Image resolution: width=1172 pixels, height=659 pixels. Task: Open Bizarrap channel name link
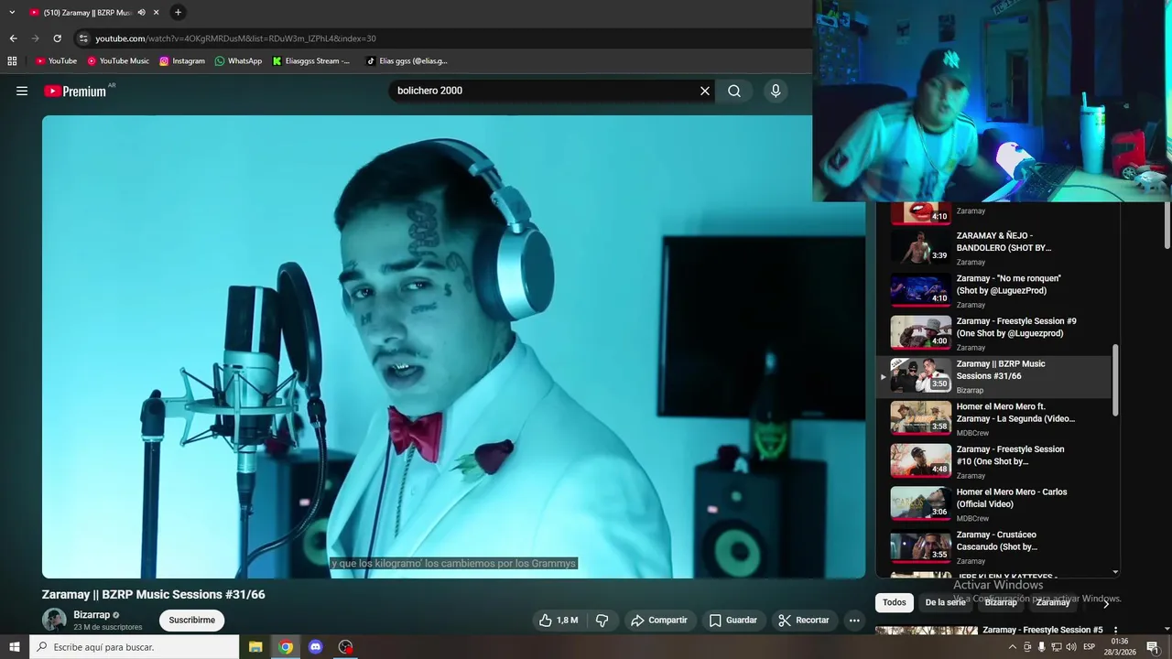92,615
